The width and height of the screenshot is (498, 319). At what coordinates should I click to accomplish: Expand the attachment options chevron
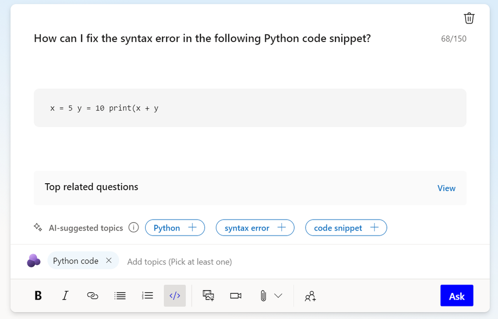(278, 296)
